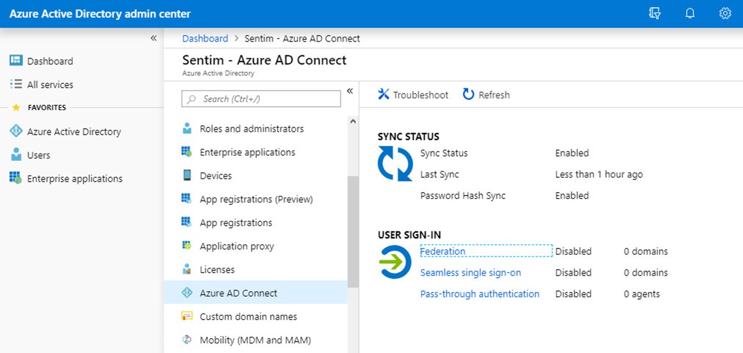Open the directory and subscription filter icon
Image resolution: width=743 pixels, height=353 pixels.
pyautogui.click(x=655, y=14)
